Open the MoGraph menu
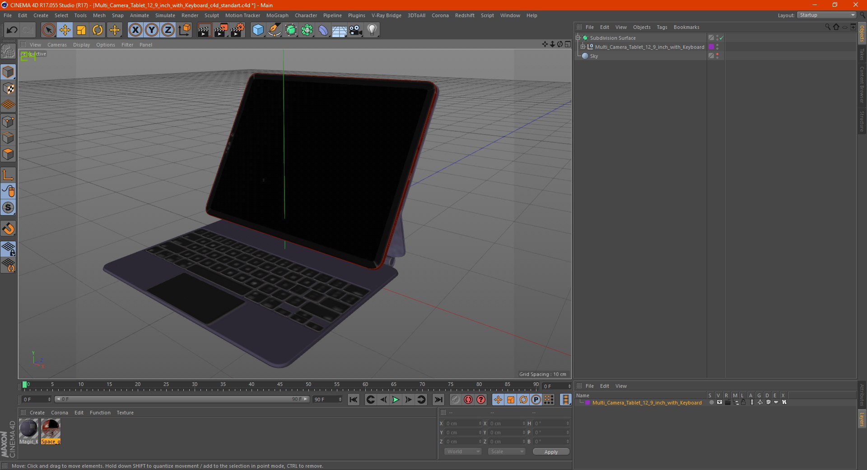The width and height of the screenshot is (867, 470). 277,15
